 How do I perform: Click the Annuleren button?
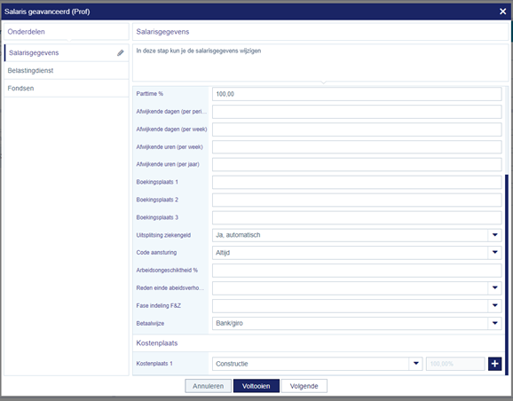pos(208,386)
